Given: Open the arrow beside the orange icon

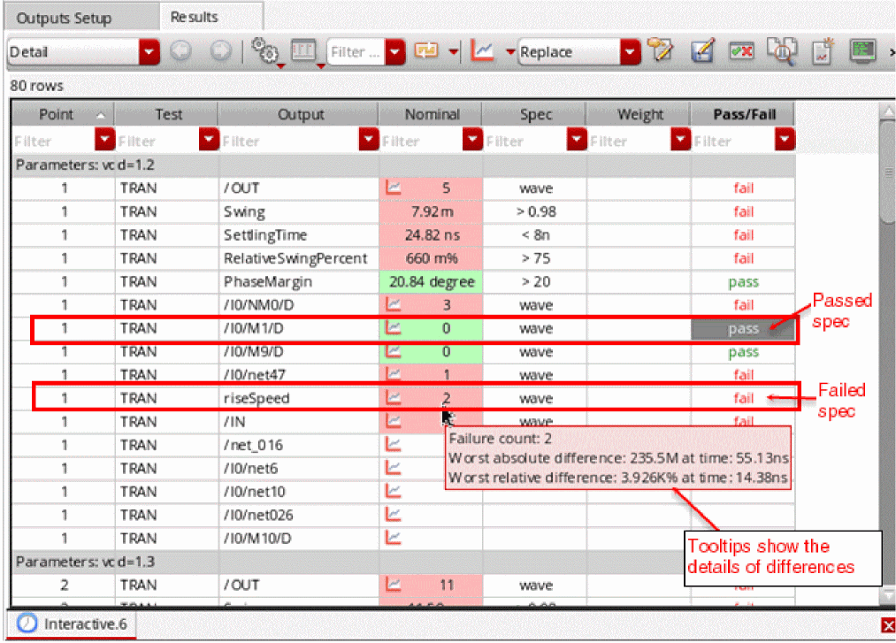Looking at the screenshot, I should [453, 52].
